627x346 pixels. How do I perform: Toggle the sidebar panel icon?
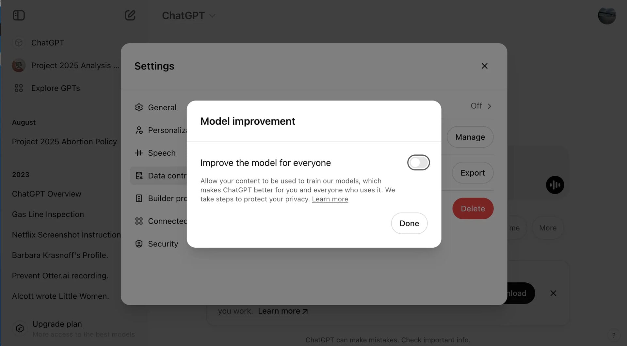click(x=19, y=15)
